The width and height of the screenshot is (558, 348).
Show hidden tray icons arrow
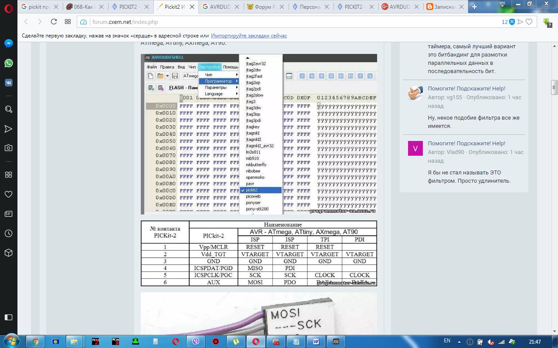pyautogui.click(x=460, y=342)
